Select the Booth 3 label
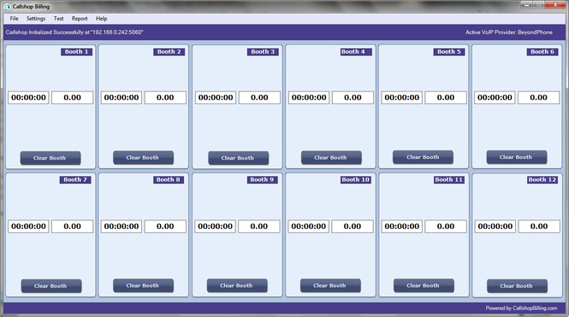The height and width of the screenshot is (317, 569). pyautogui.click(x=263, y=52)
